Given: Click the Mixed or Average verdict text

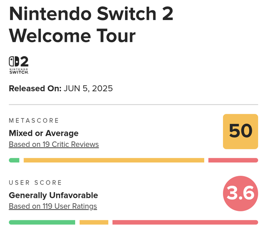Looking at the screenshot, I should click(x=44, y=133).
